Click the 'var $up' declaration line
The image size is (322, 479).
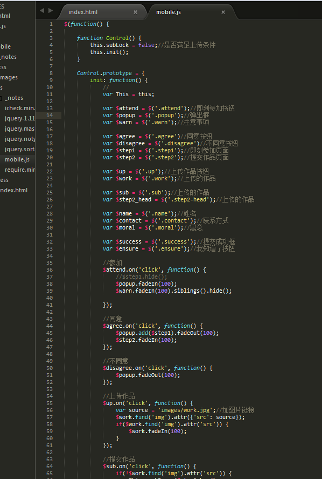click(156, 172)
